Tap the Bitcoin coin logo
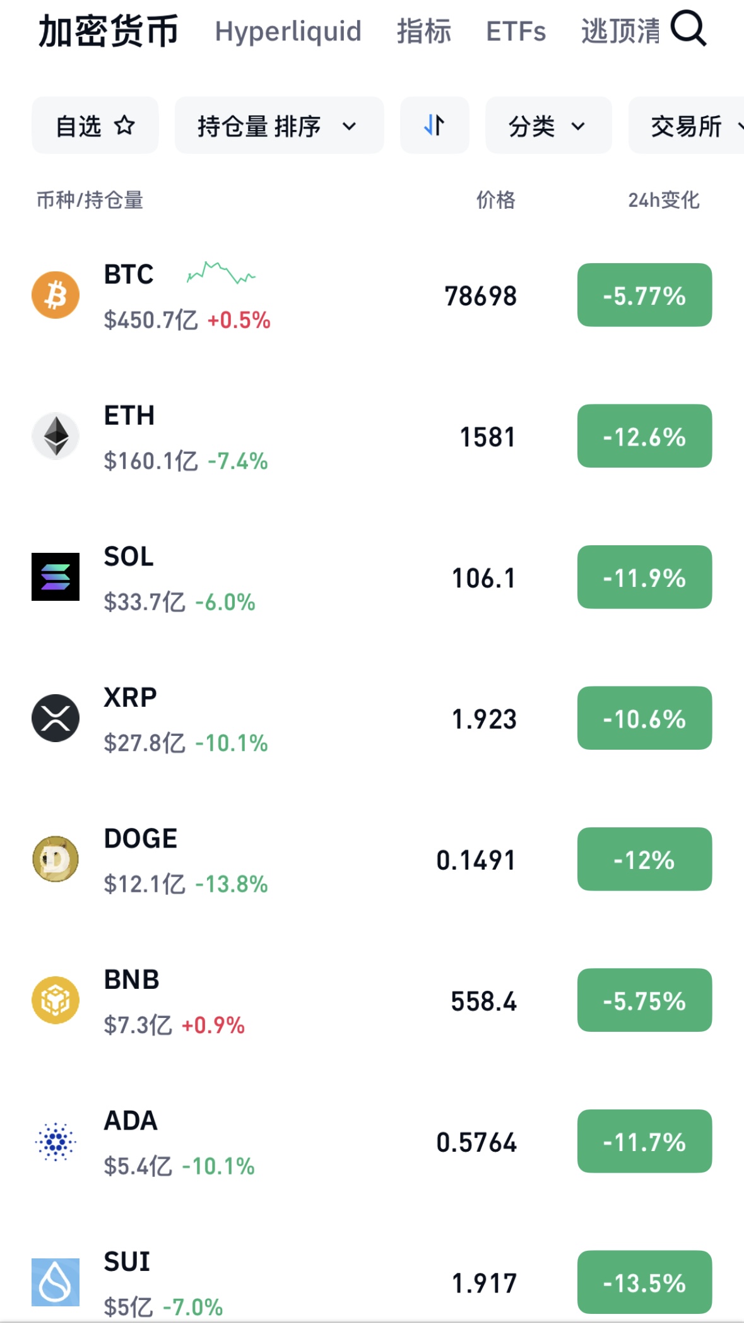This screenshot has height=1324, width=744. click(56, 295)
